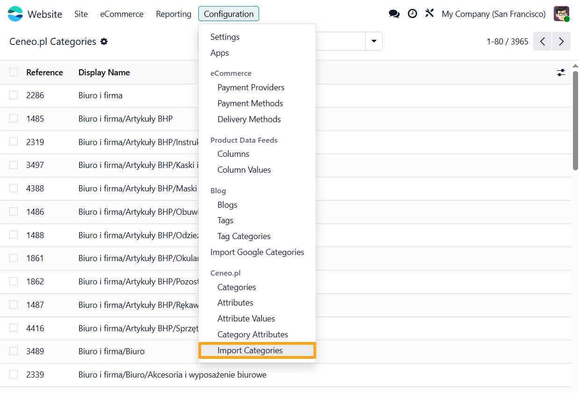Viewport: 579px width, 393px height.
Task: Open Tag Categories
Action: 244,236
